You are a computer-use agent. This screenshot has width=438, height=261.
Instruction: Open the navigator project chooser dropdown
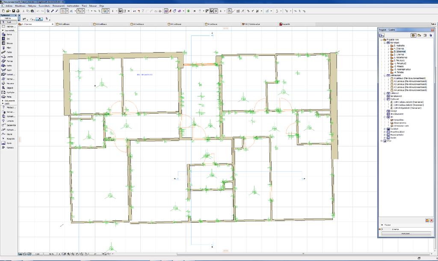[382, 35]
